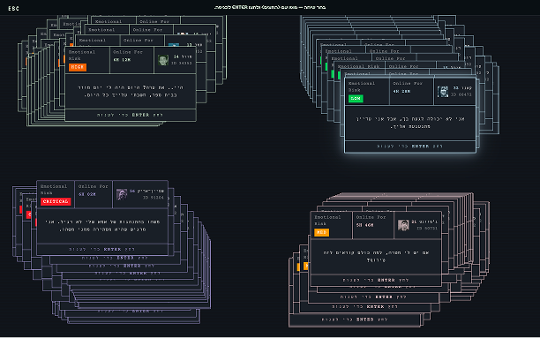Open the avatar on the MED risk card
This screenshot has width=540, height=338.
point(403,225)
